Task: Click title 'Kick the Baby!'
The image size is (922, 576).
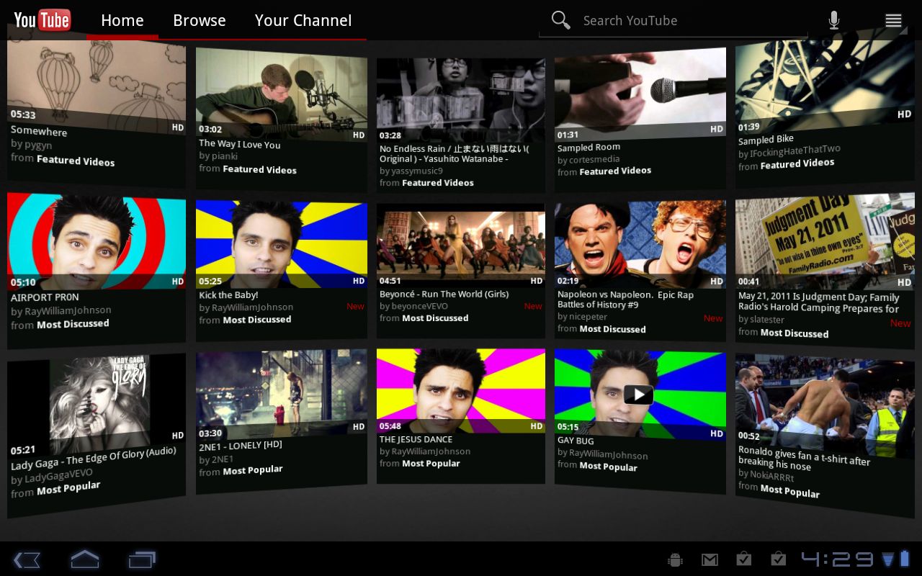Action: (x=228, y=294)
